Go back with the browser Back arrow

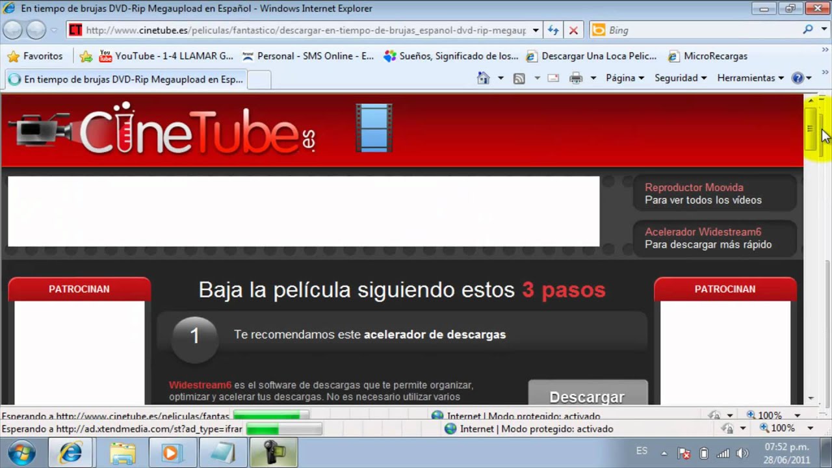point(13,30)
